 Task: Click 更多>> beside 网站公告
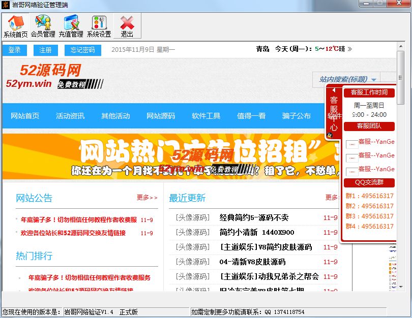[x=147, y=197]
